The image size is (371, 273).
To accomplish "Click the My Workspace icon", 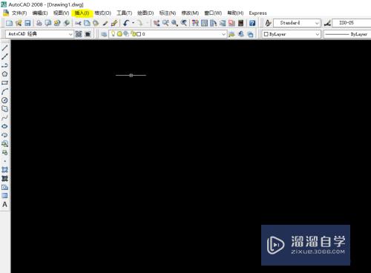I will coord(88,34).
